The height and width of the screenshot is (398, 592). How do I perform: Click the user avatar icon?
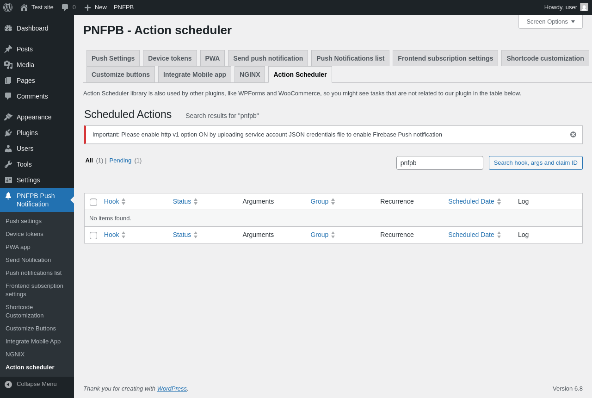[584, 7]
